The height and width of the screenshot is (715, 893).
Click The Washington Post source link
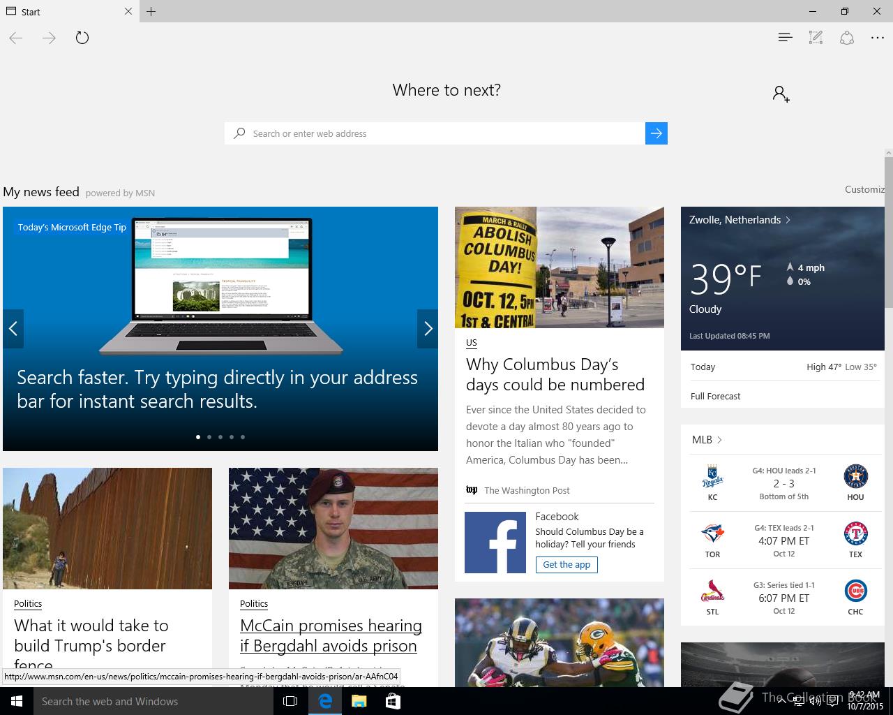tap(527, 490)
